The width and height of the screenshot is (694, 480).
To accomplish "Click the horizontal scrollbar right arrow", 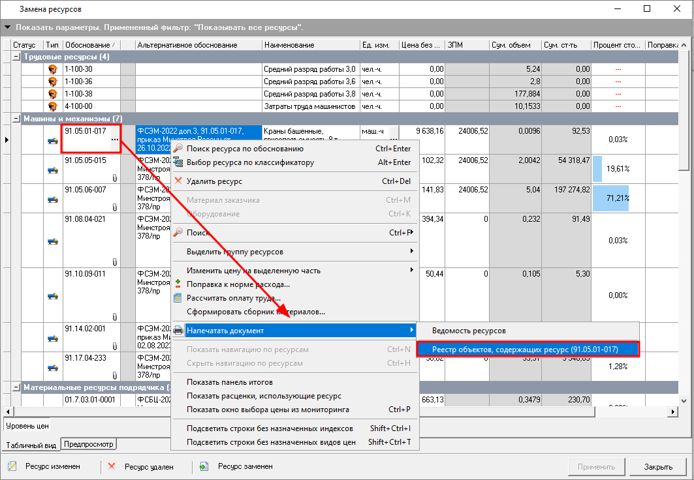I will point(673,412).
